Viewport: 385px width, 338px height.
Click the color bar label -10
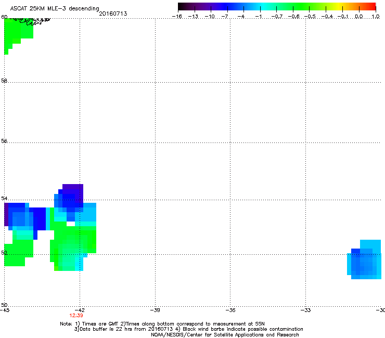coord(210,17)
